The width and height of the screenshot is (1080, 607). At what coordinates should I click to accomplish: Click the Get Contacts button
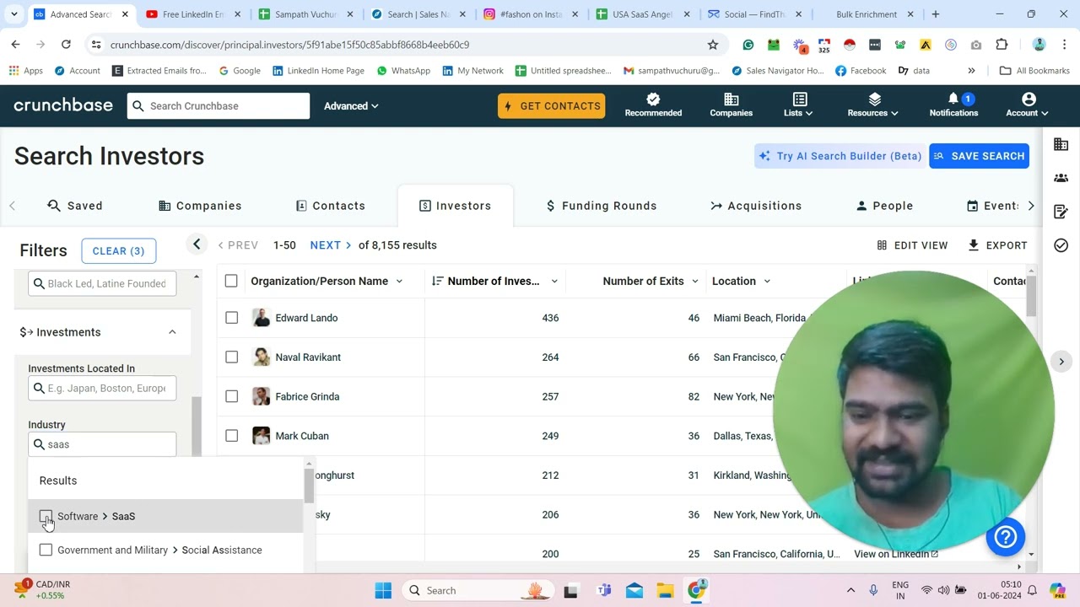[x=551, y=105]
